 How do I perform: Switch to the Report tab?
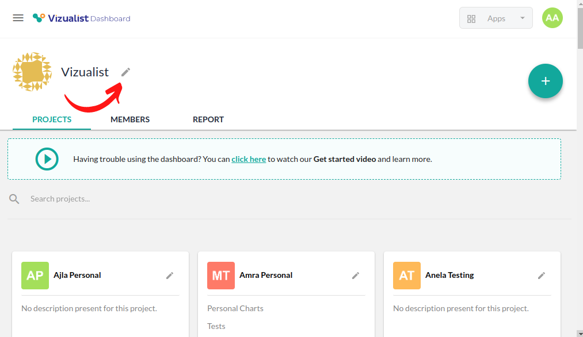pyautogui.click(x=208, y=119)
